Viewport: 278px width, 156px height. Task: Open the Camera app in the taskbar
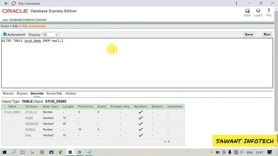(51, 152)
